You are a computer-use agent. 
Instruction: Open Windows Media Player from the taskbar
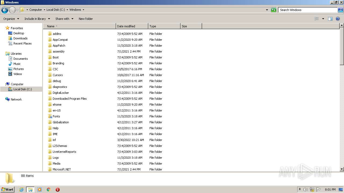coord(40,190)
